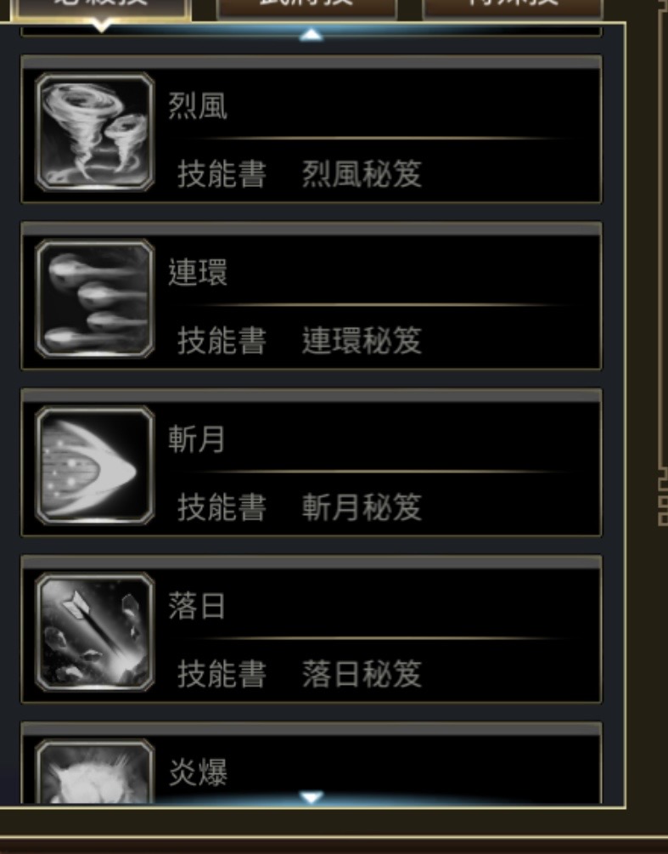Click the 炎爆 skill title text
The width and height of the screenshot is (668, 854).
[198, 772]
